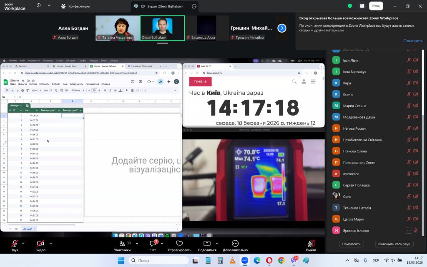The image size is (427, 267).
Task: Click the Вход sign-in button
Action: (376, 6)
